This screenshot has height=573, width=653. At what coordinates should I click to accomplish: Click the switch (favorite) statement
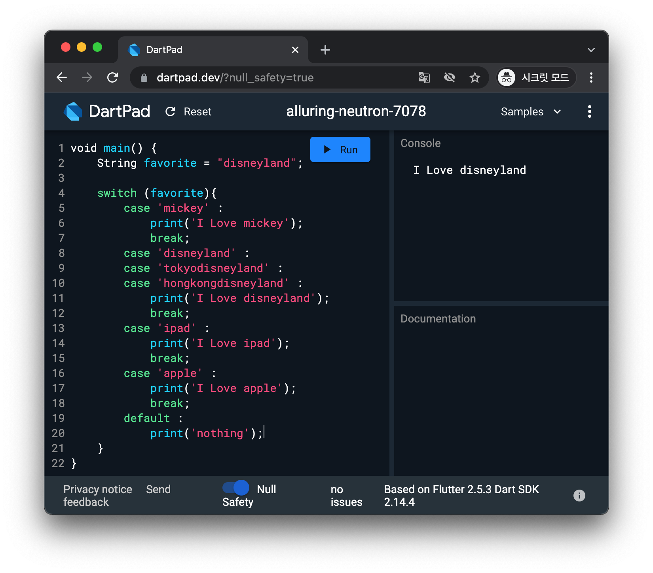pos(157,193)
